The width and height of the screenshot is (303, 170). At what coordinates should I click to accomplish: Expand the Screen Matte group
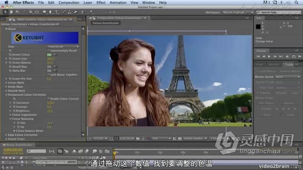coord(6,83)
